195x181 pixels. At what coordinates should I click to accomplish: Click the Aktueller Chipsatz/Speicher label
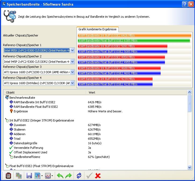coord(21,35)
